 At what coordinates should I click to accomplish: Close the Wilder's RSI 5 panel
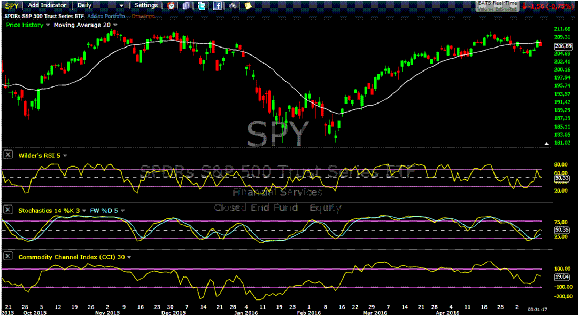click(x=8, y=155)
